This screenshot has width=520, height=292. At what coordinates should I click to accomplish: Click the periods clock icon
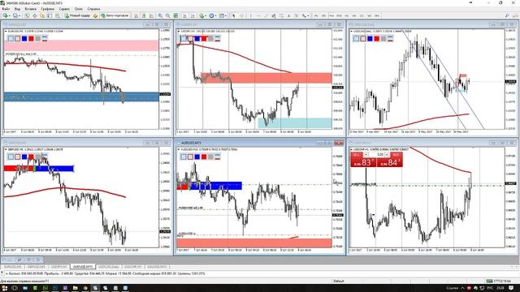(x=211, y=15)
